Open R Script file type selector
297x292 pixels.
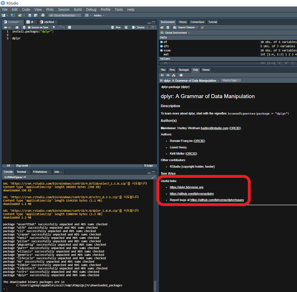click(x=150, y=166)
